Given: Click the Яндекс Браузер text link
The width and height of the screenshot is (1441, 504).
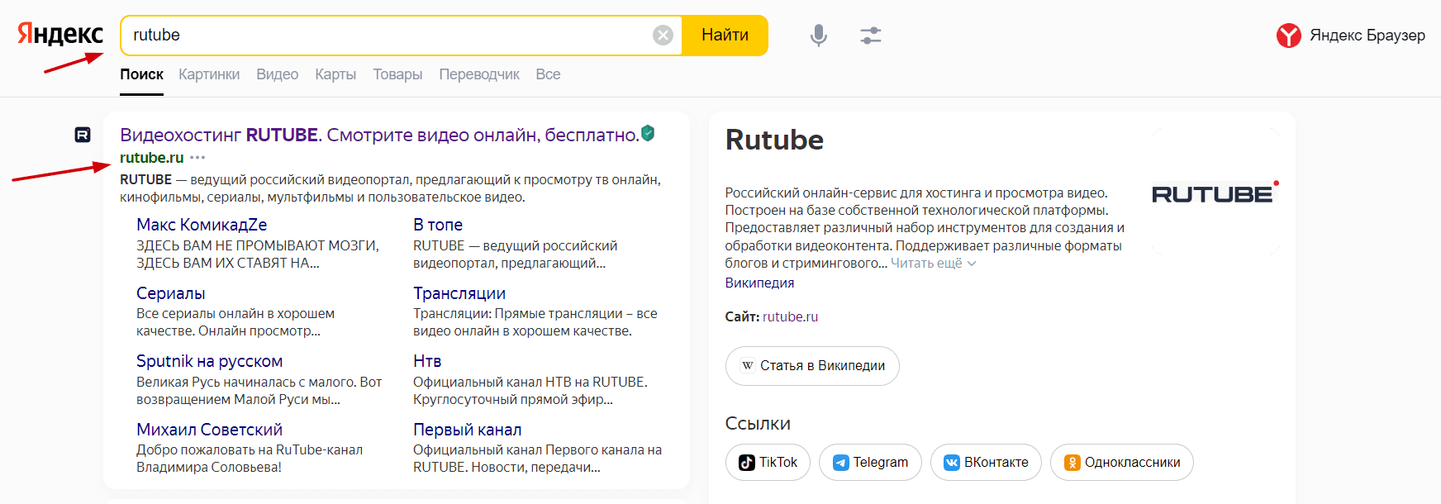Looking at the screenshot, I should point(1367,36).
